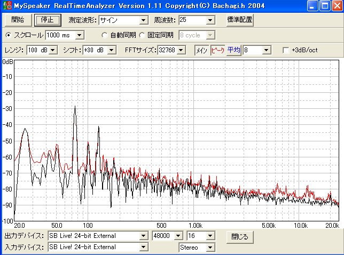Click the MySpeaker app icon in title bar
344x255 pixels.
[x=7, y=5]
